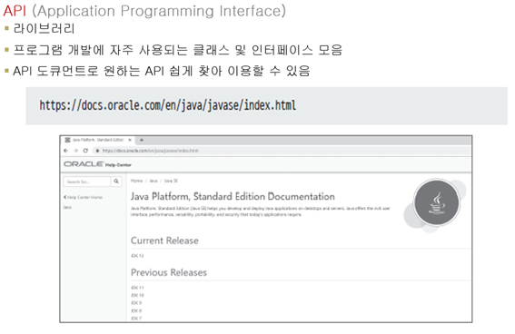Click the Oracle Help Center logo
The height and width of the screenshot is (334, 515).
[x=97, y=164]
